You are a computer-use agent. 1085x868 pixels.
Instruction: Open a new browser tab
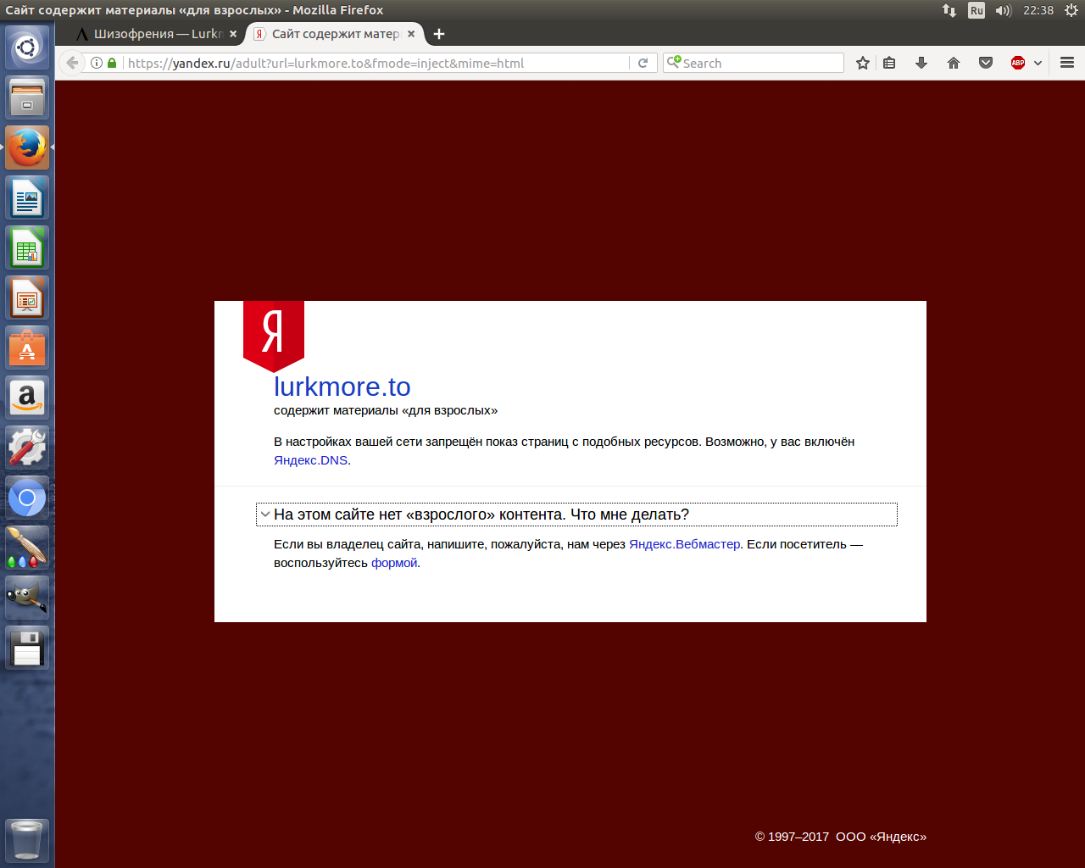(x=439, y=34)
